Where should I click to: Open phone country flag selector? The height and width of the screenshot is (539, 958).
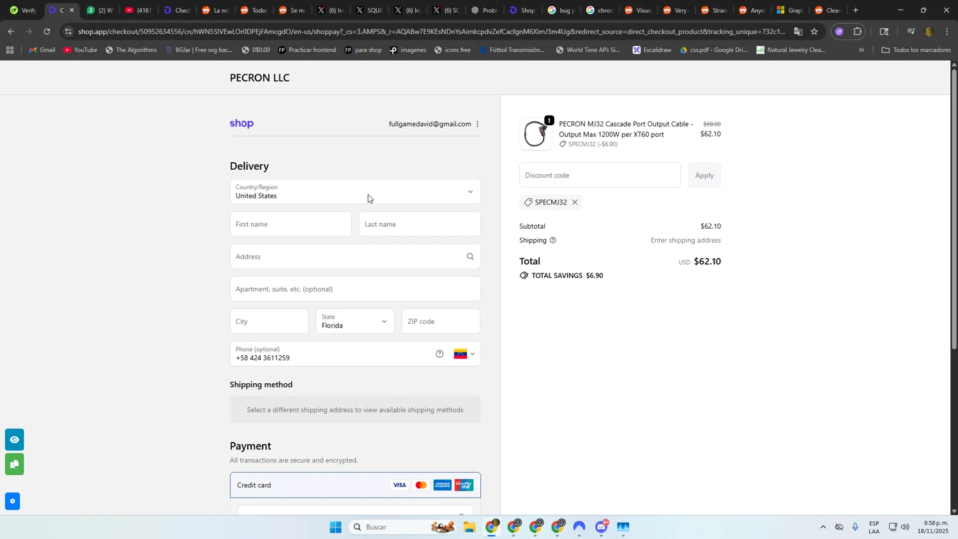coord(464,354)
